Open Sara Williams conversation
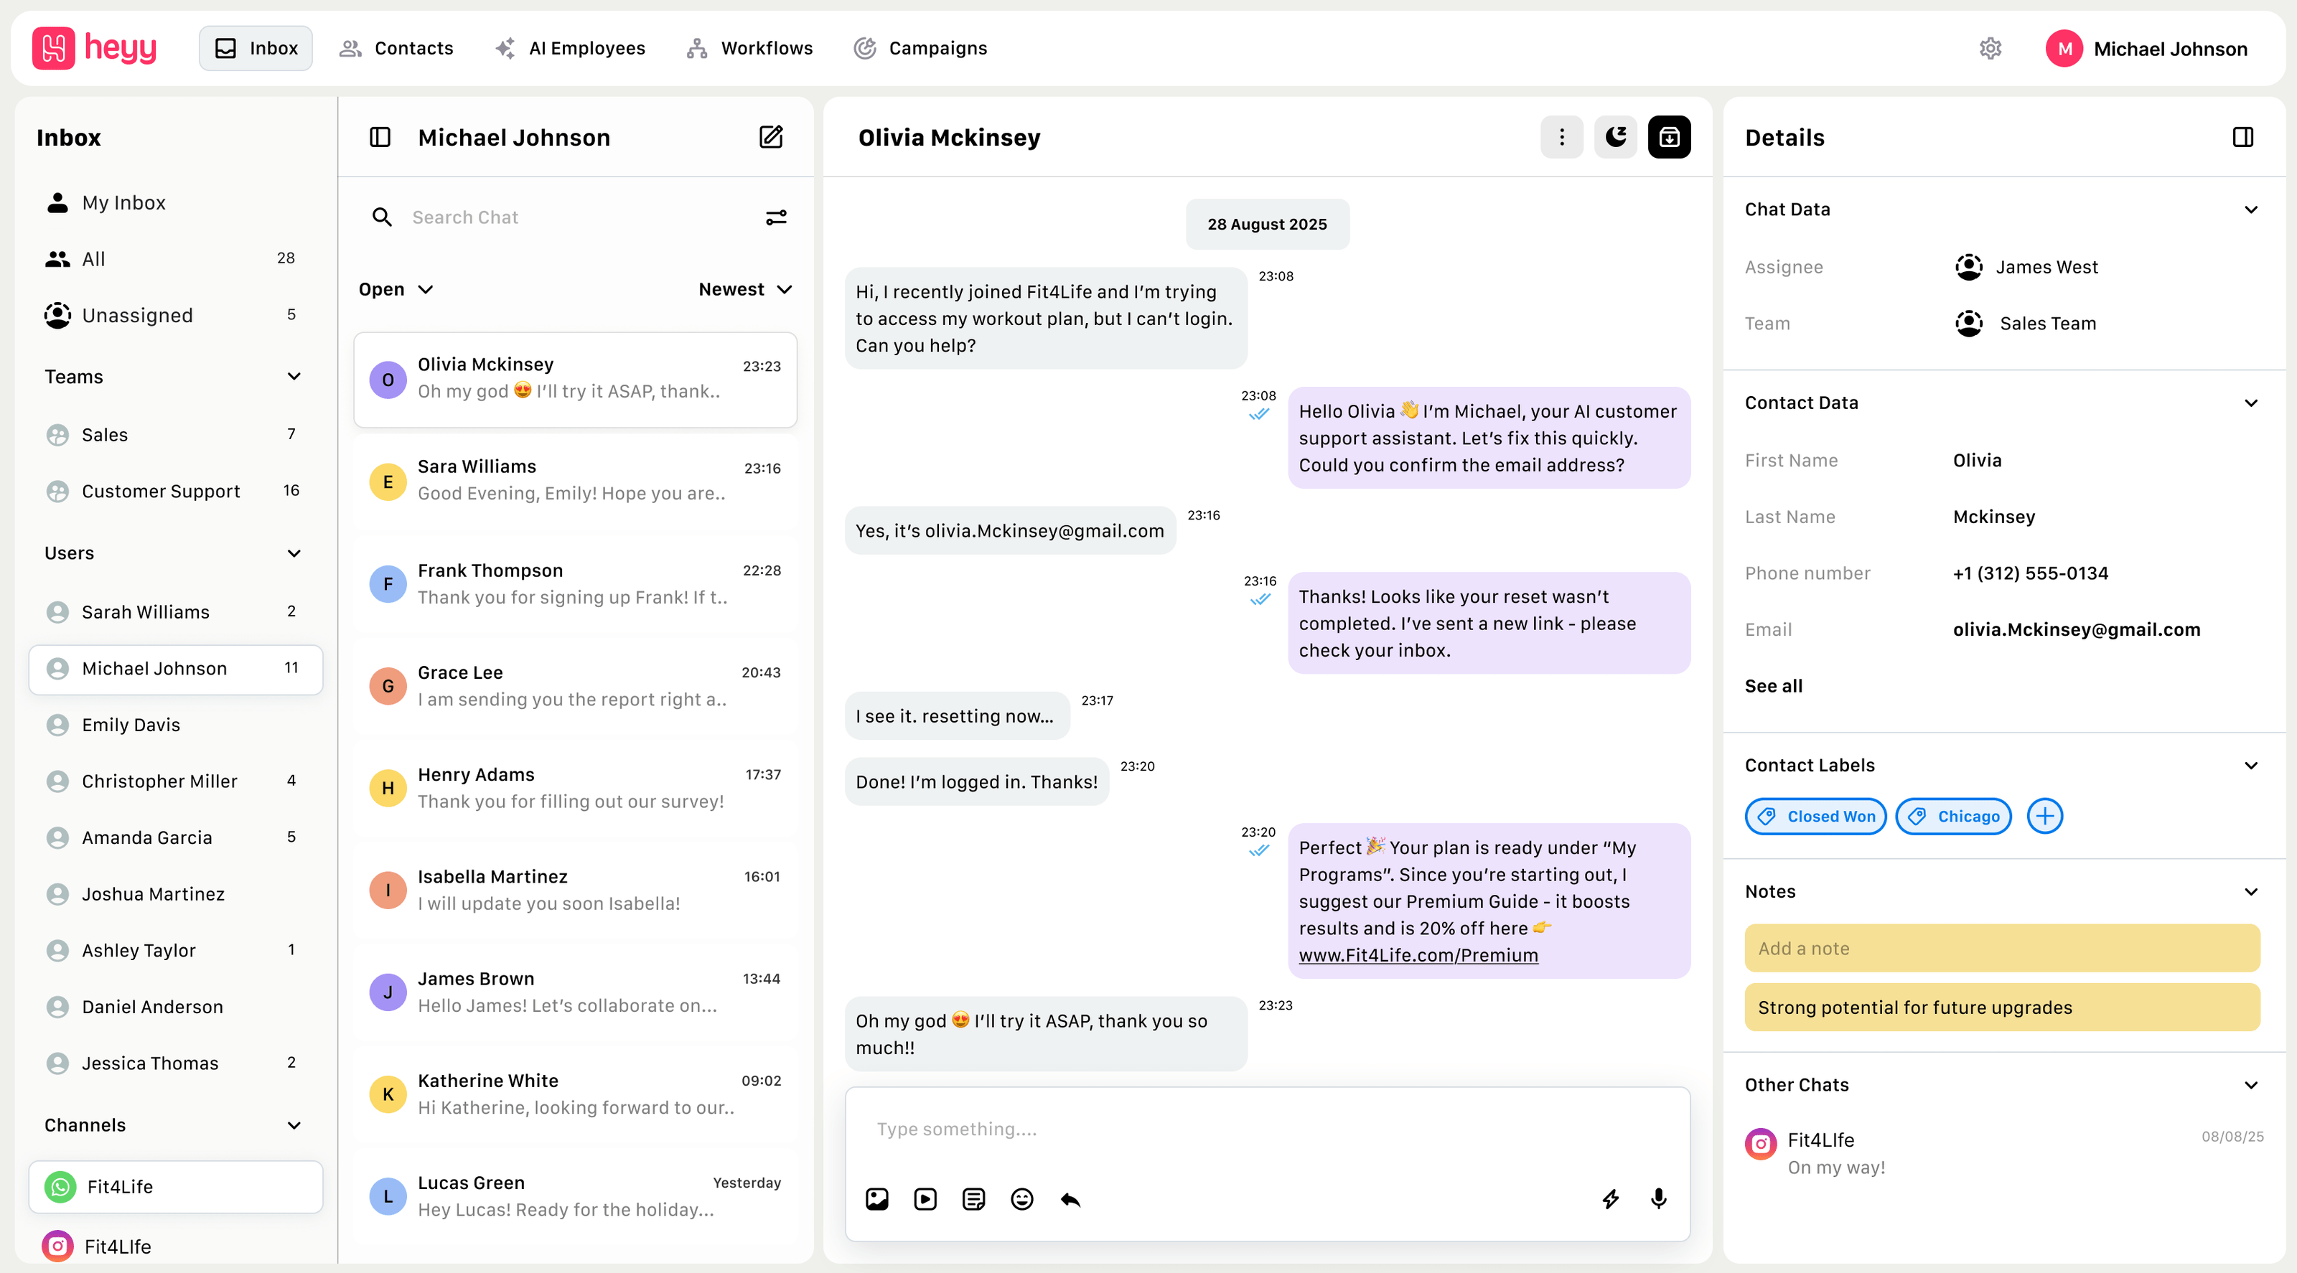 click(575, 481)
